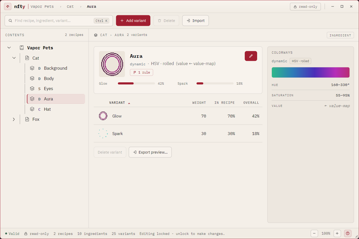Viewport: 359px width, 239px height.
Task: Open the 1 rule badge
Action: tap(142, 73)
